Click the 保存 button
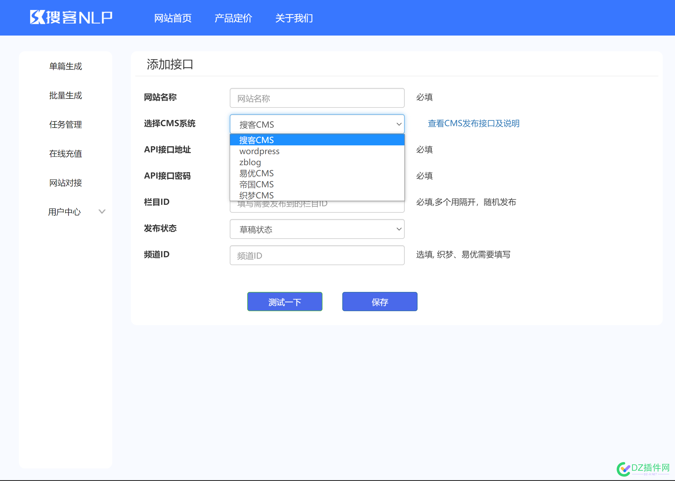The height and width of the screenshot is (481, 675). coord(380,302)
